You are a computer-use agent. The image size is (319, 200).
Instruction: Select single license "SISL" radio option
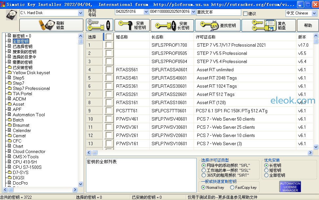pyautogui.click(x=203, y=170)
